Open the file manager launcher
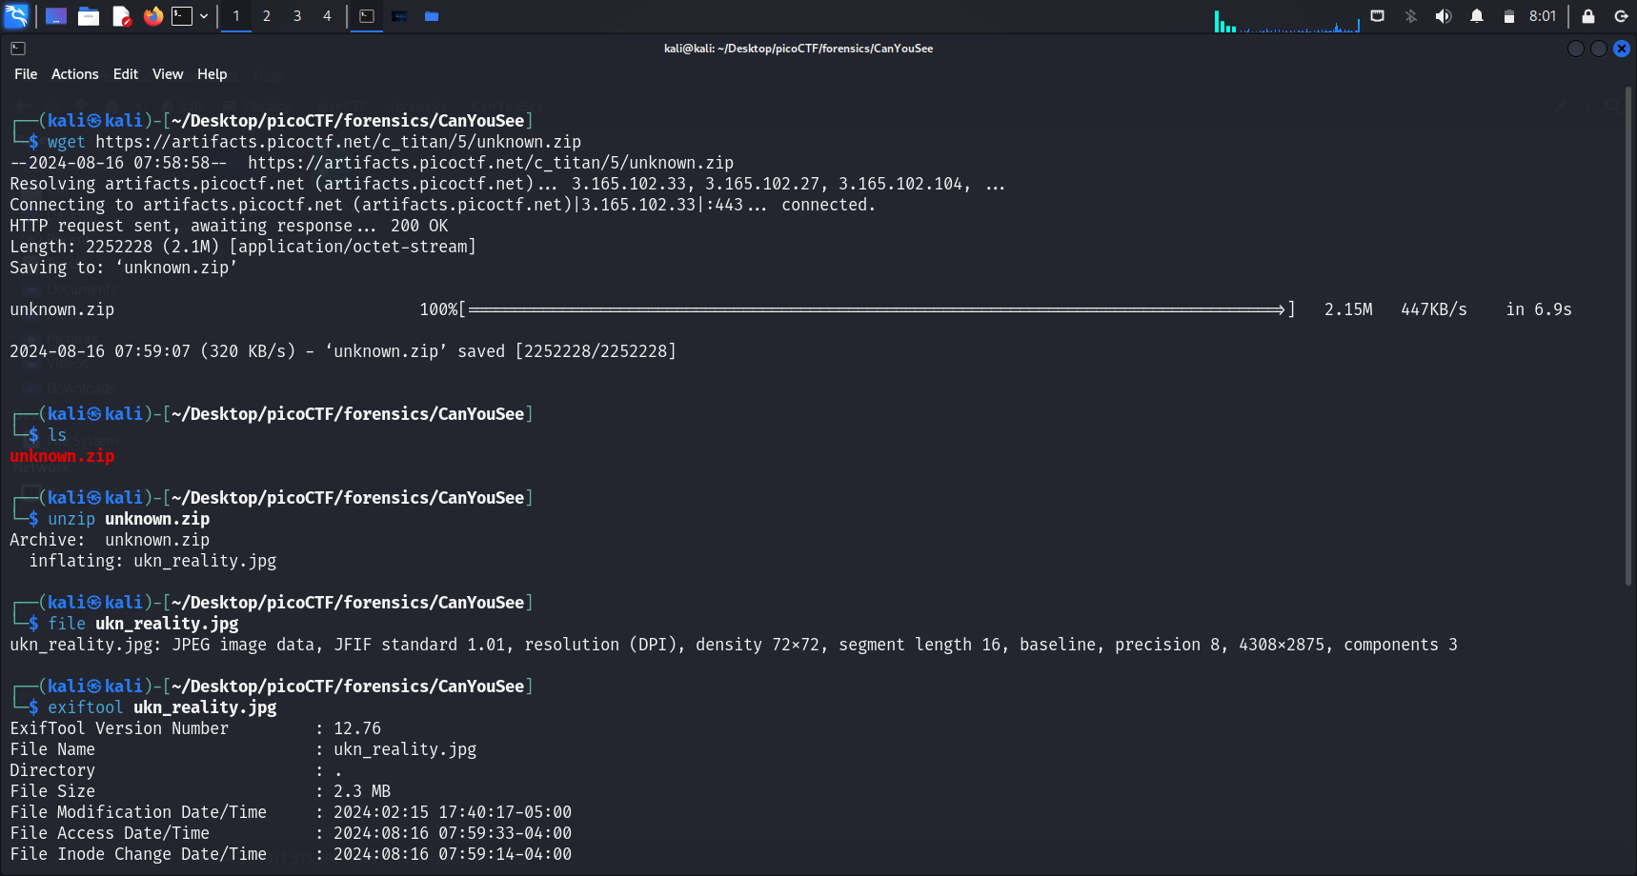 coord(89,16)
